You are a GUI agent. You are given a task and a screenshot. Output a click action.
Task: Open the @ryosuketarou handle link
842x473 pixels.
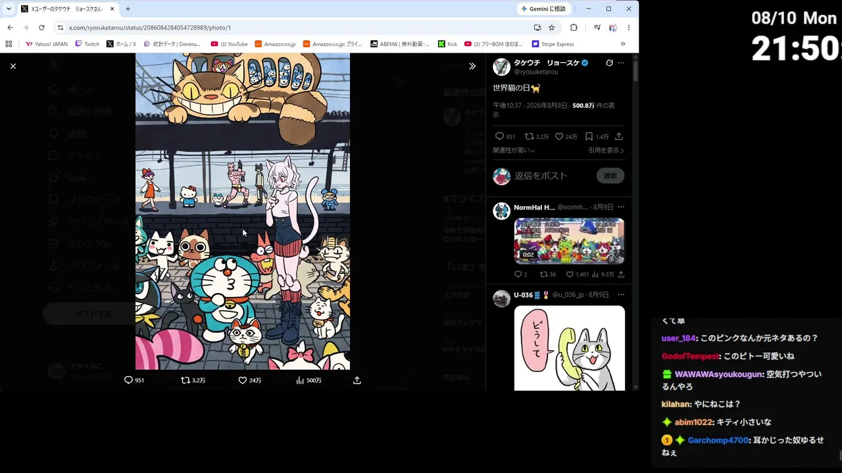click(536, 72)
